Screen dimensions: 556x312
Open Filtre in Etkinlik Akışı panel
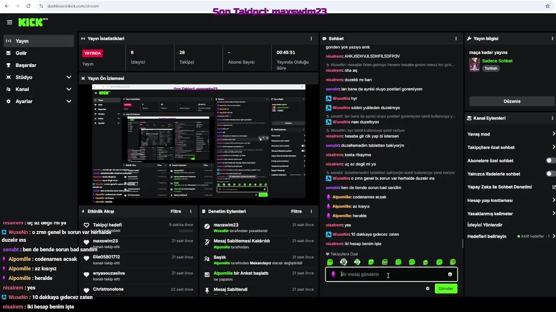tap(175, 211)
